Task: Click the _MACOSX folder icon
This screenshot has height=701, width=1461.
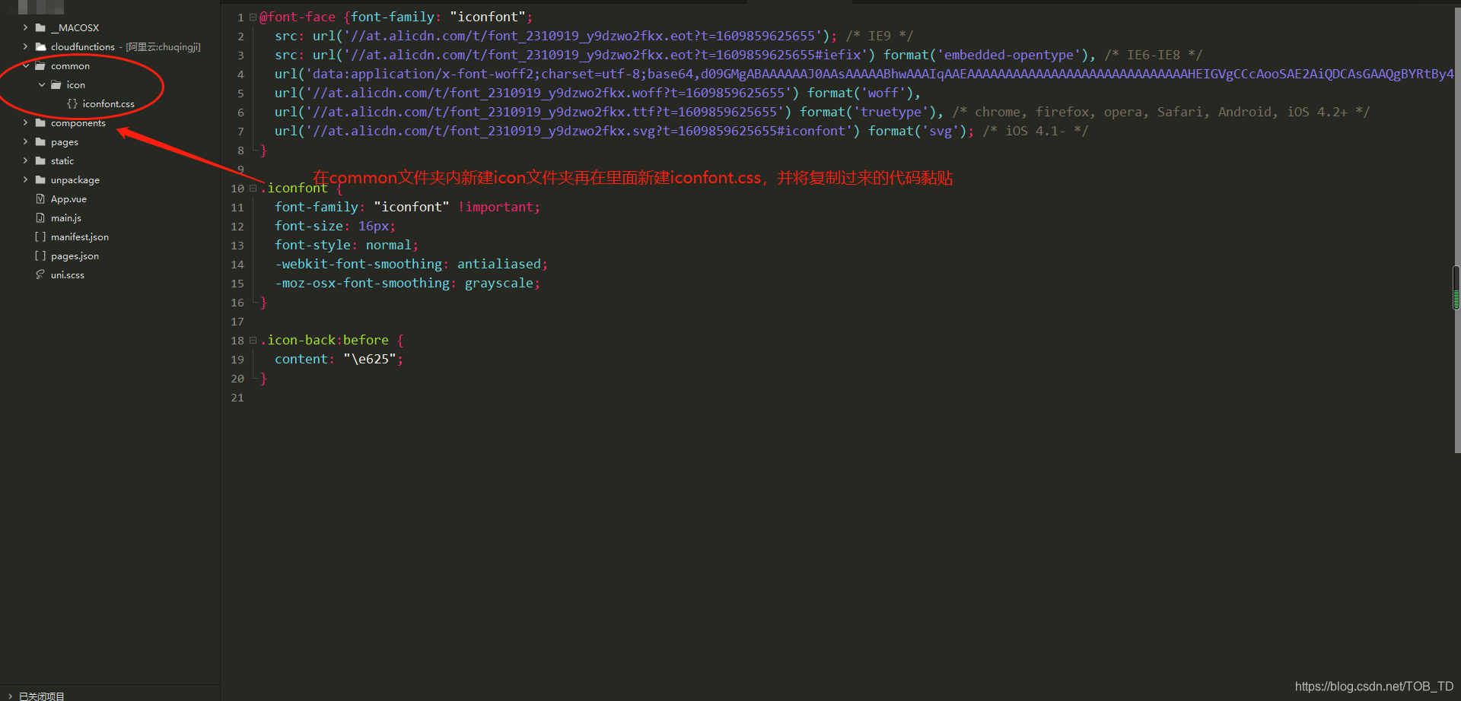Action: (40, 28)
